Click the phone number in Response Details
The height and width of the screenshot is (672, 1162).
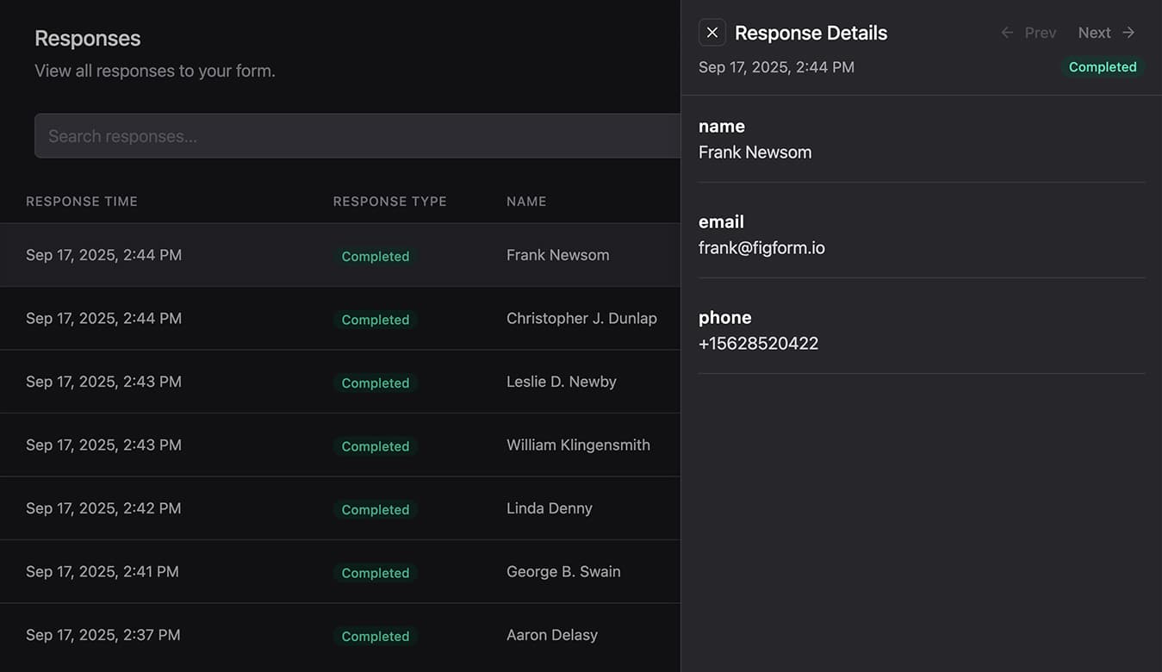pos(758,343)
